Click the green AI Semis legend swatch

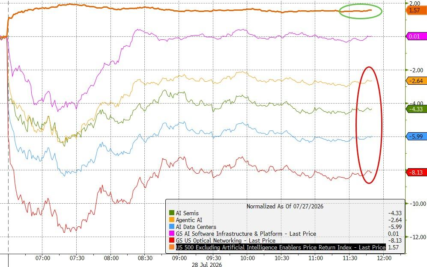point(172,213)
